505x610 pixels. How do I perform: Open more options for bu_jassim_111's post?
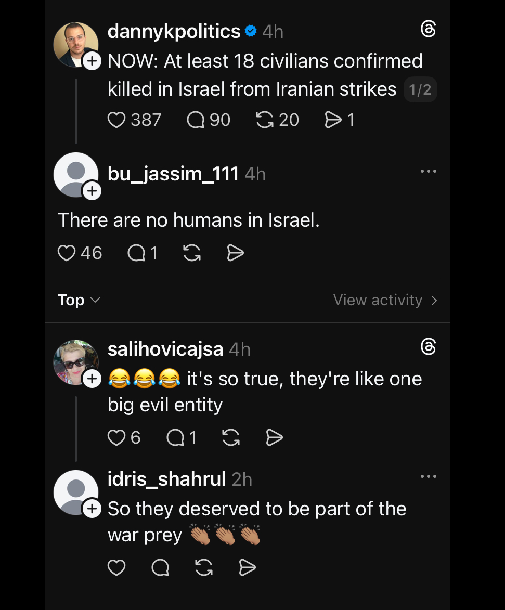428,172
